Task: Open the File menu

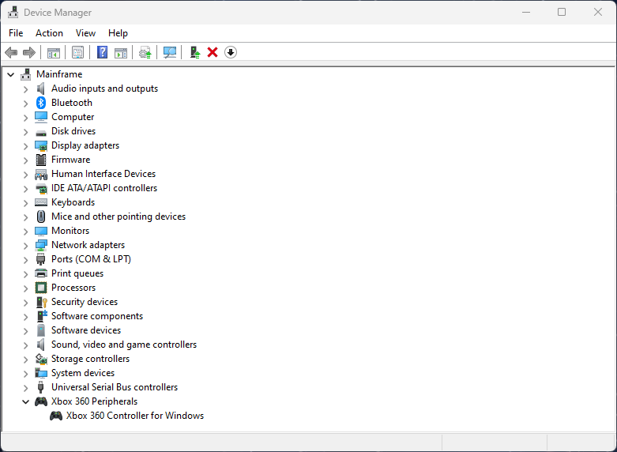Action: (16, 33)
